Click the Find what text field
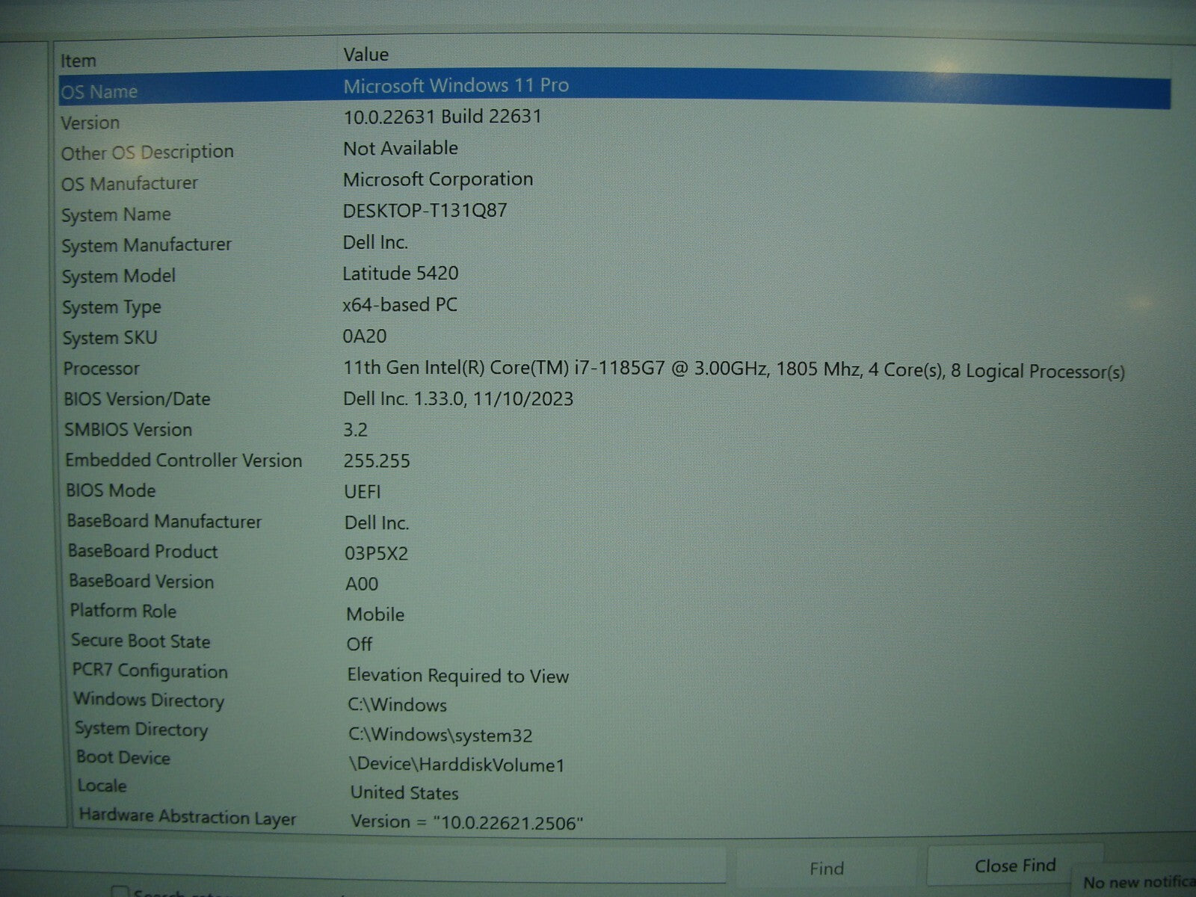1196x897 pixels. click(x=374, y=863)
